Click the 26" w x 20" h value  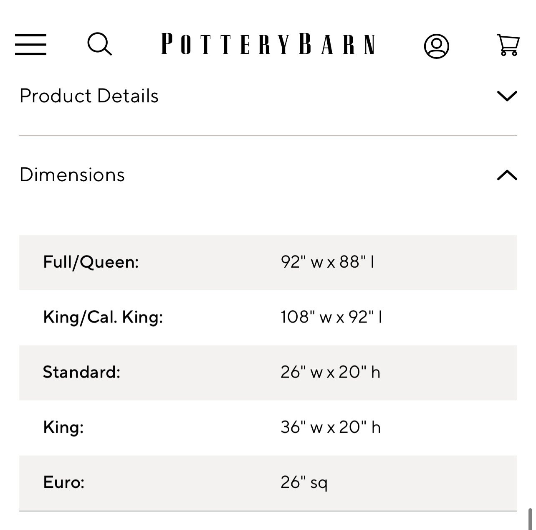click(x=330, y=372)
